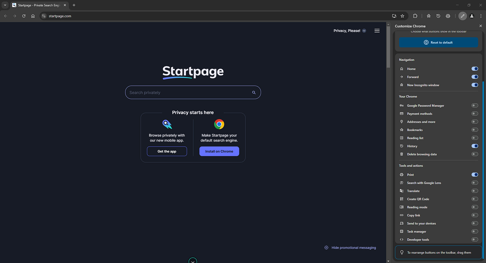The width and height of the screenshot is (486, 263).
Task: Click the round down-arrow at page bottom
Action: point(193,261)
